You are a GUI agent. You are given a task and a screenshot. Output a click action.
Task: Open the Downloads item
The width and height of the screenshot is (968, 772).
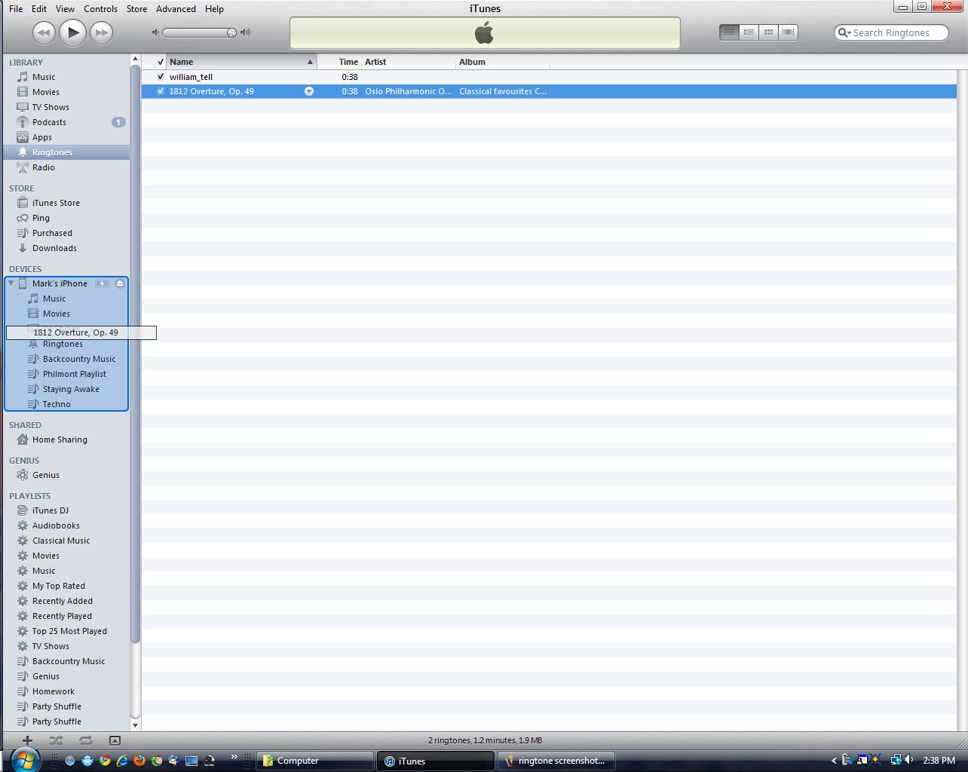(x=54, y=248)
